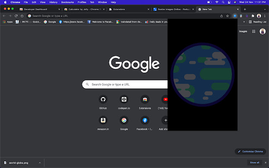Image resolution: width=269 pixels, height=168 pixels.
Task: Click the battery status icon
Action: (209, 2)
